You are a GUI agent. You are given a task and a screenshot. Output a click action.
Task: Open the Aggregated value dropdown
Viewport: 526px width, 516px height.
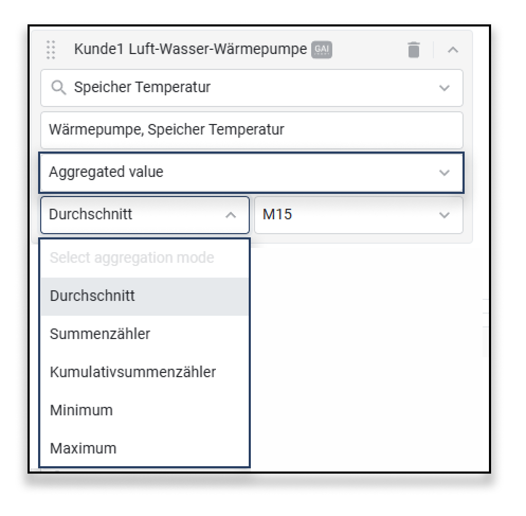click(x=445, y=173)
